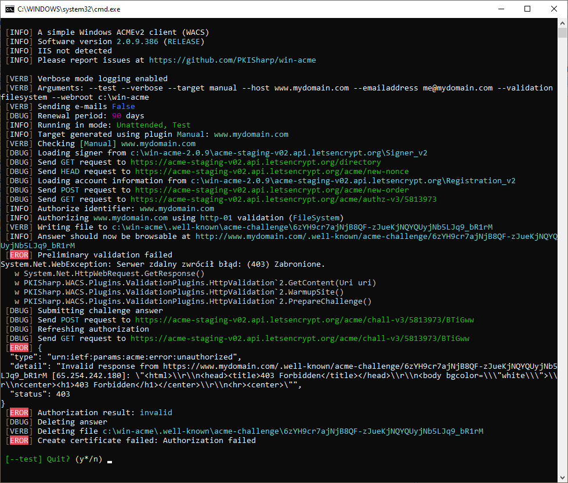Click 'System.Net.WebException' exception line

point(162,264)
